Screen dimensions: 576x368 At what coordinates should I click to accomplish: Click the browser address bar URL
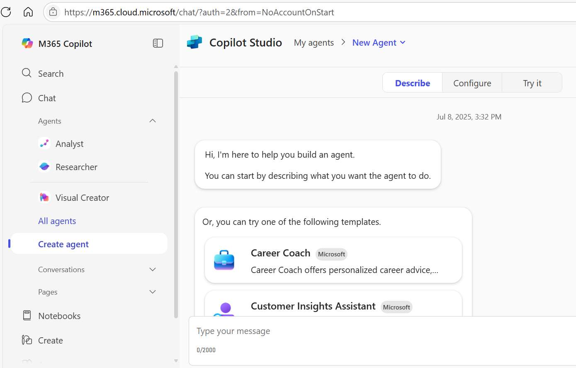(199, 12)
